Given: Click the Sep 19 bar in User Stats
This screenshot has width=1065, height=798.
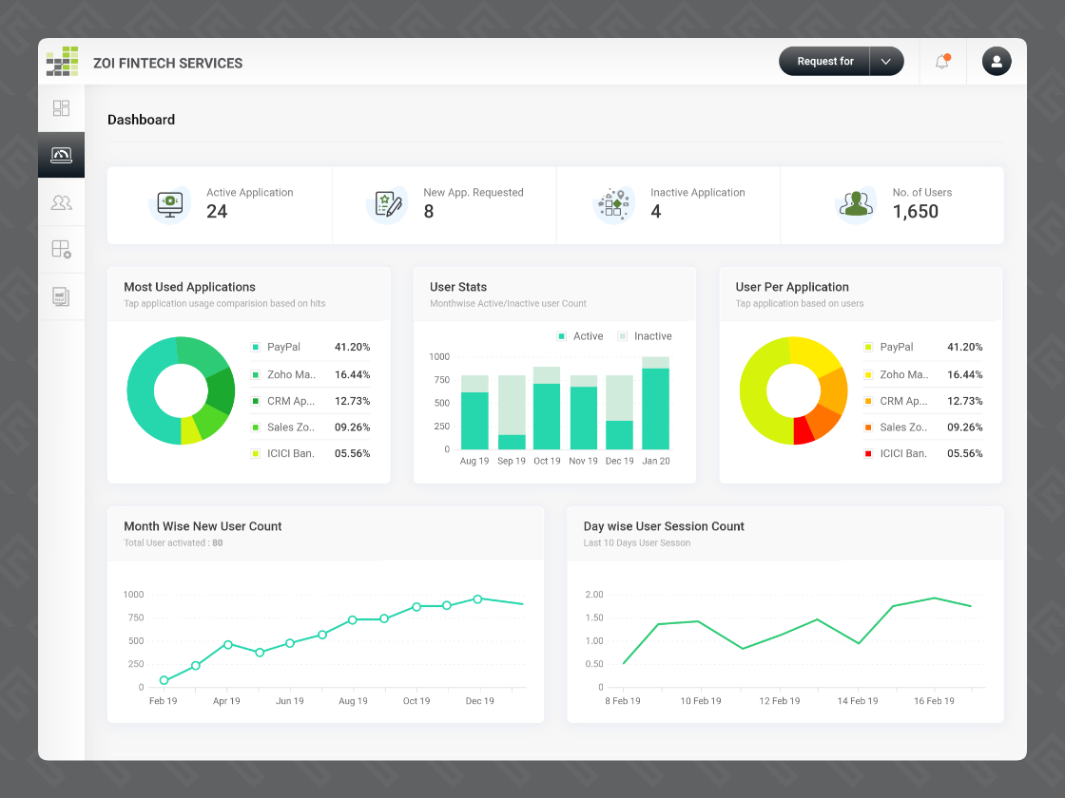Looking at the screenshot, I should [512, 412].
